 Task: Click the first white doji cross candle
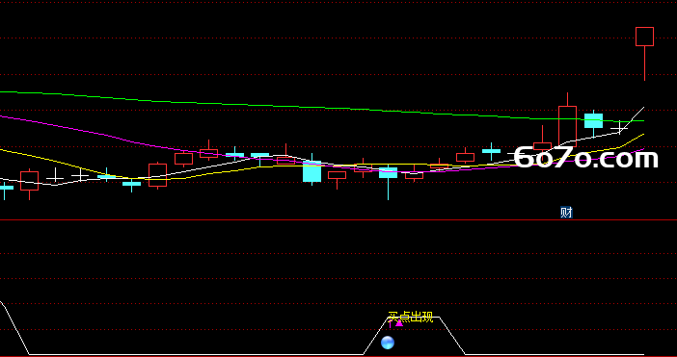click(55, 178)
